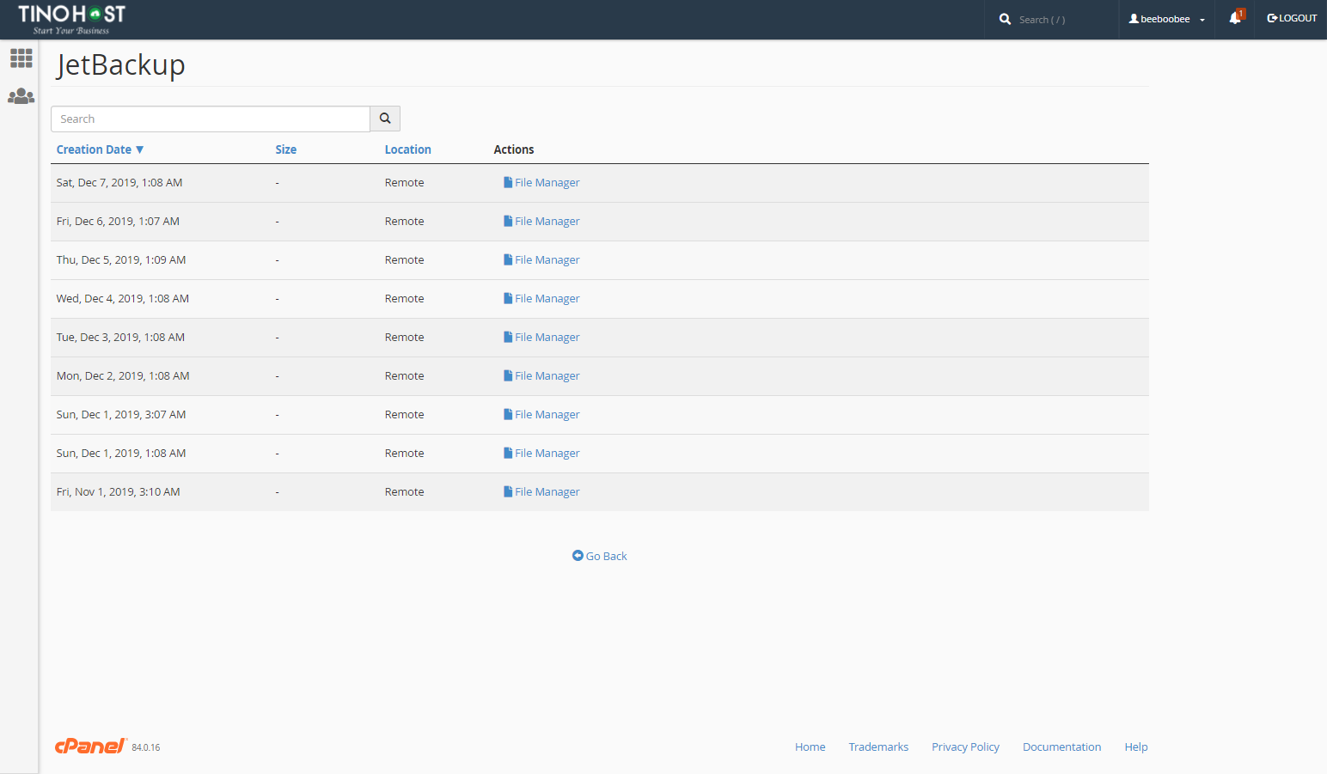
Task: Click LOGOUT in the top bar
Action: [1292, 18]
